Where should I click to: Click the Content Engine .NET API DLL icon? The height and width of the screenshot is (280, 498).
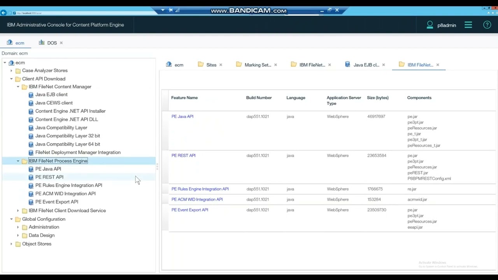pos(31,119)
